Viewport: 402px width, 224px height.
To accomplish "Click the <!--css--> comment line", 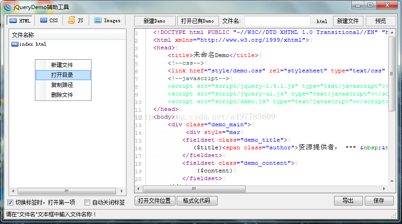I will (x=186, y=63).
